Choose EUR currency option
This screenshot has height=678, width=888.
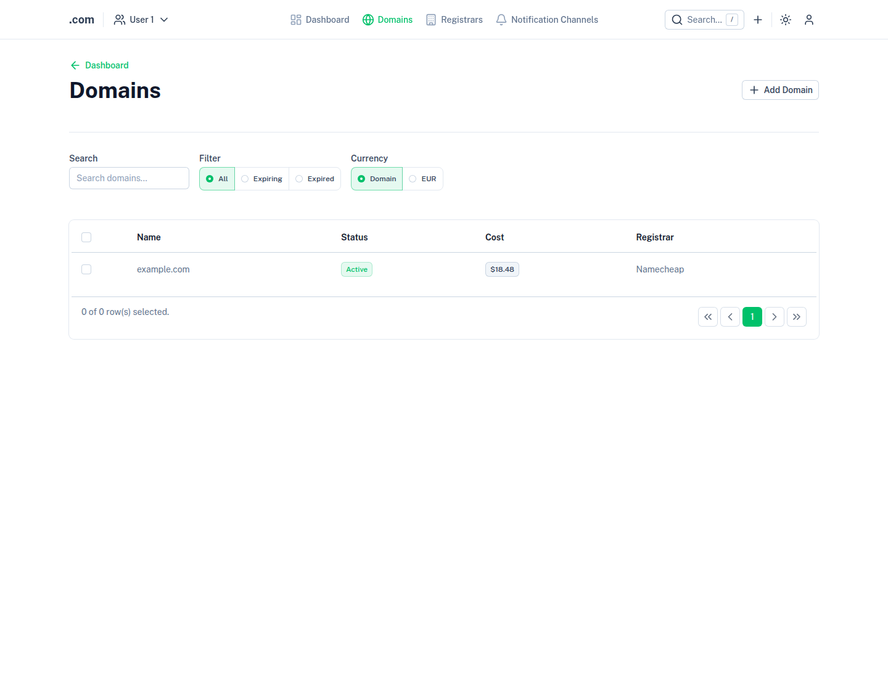click(422, 179)
